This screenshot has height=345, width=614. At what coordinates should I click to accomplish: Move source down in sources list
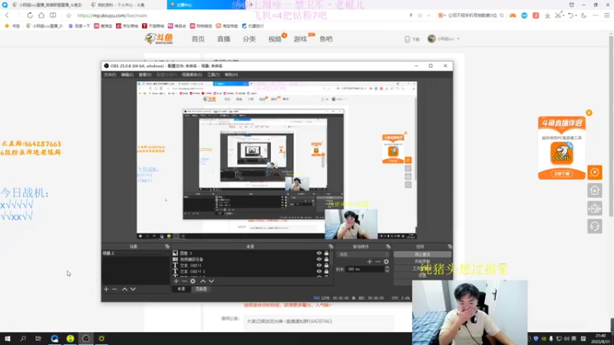212,281
